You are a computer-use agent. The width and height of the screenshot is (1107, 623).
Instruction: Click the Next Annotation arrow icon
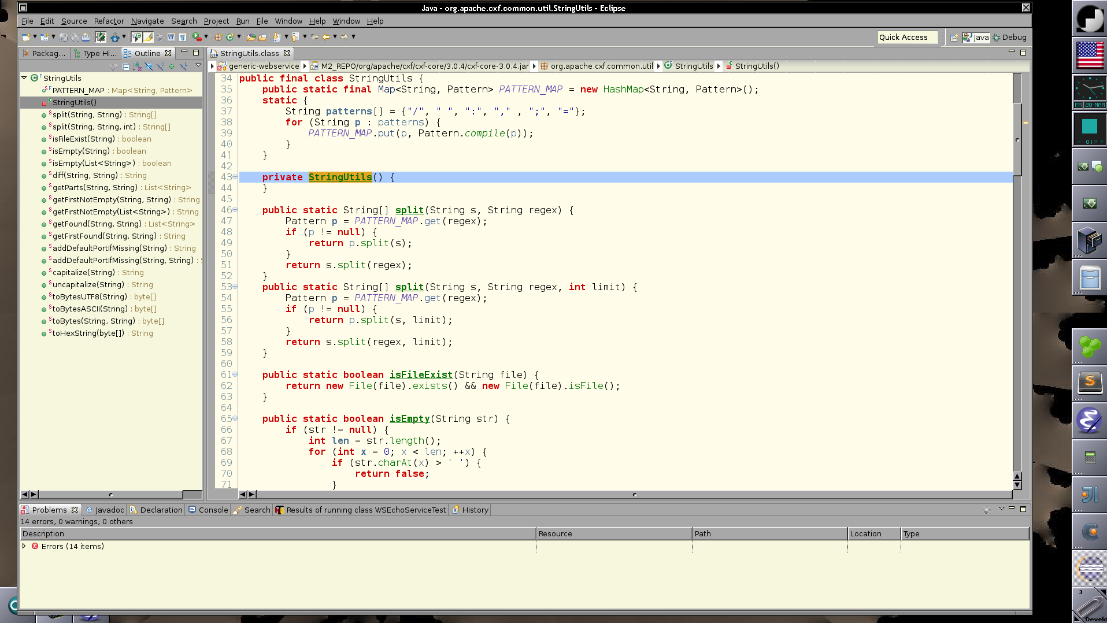pos(276,37)
